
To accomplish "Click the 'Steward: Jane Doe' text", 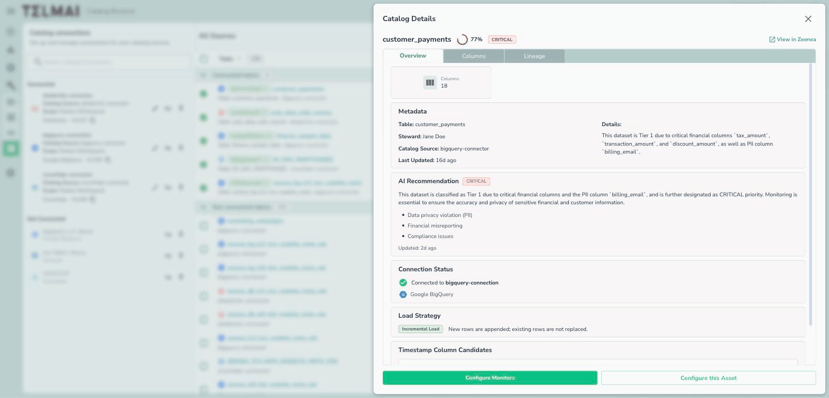I will (x=421, y=137).
